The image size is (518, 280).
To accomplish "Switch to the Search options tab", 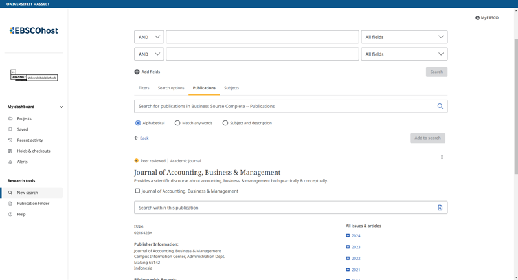I will pyautogui.click(x=171, y=88).
